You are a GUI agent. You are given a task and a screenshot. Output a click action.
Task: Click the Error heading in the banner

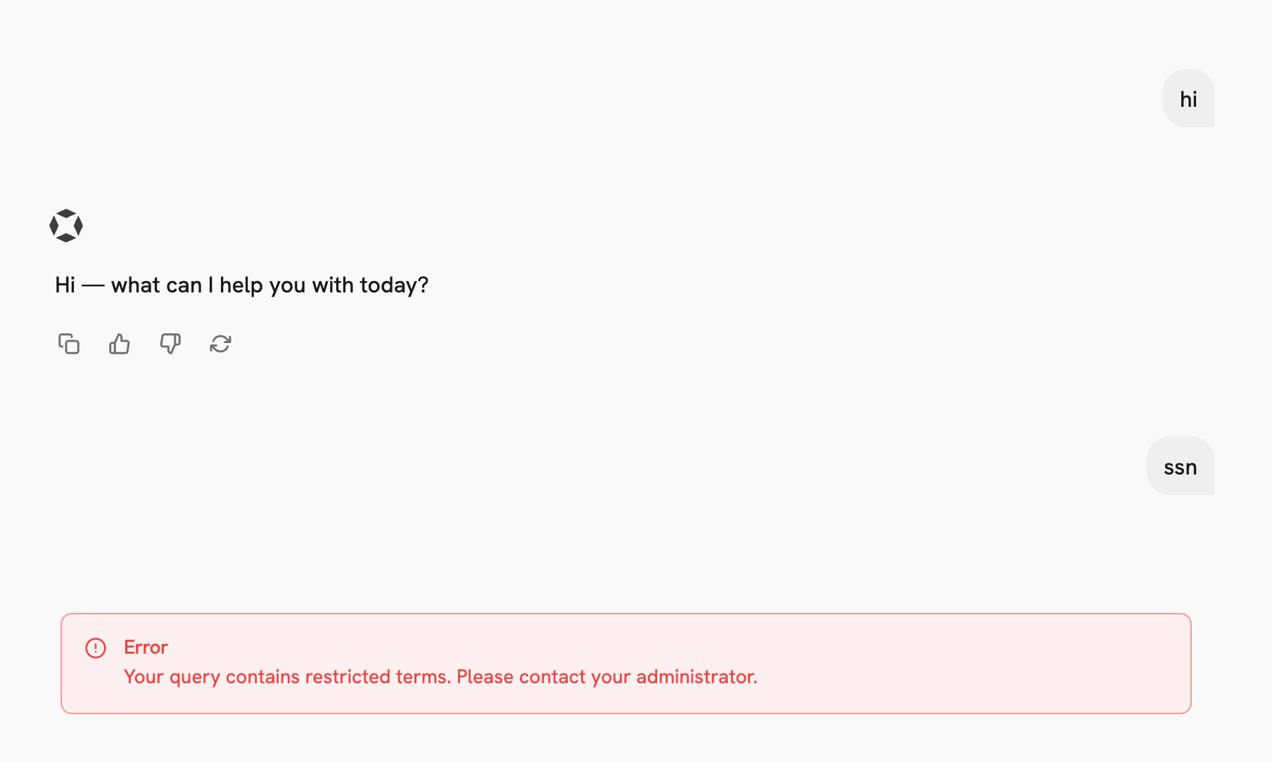point(146,647)
